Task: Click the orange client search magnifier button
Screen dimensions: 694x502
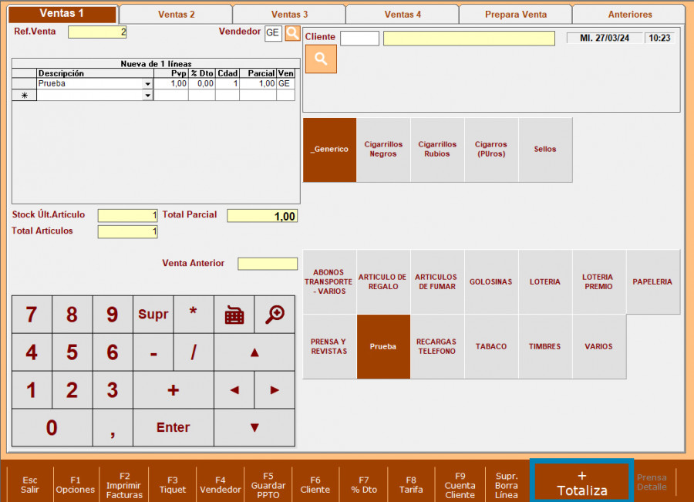Action: [321, 59]
